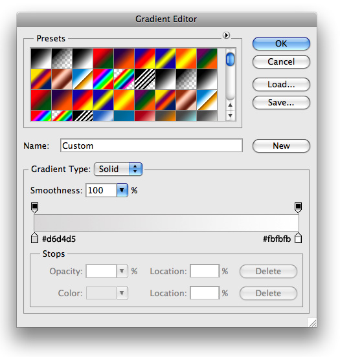Image resolution: width=340 pixels, height=357 pixels.
Task: Click the presets scroll up arrow
Action: click(231, 105)
